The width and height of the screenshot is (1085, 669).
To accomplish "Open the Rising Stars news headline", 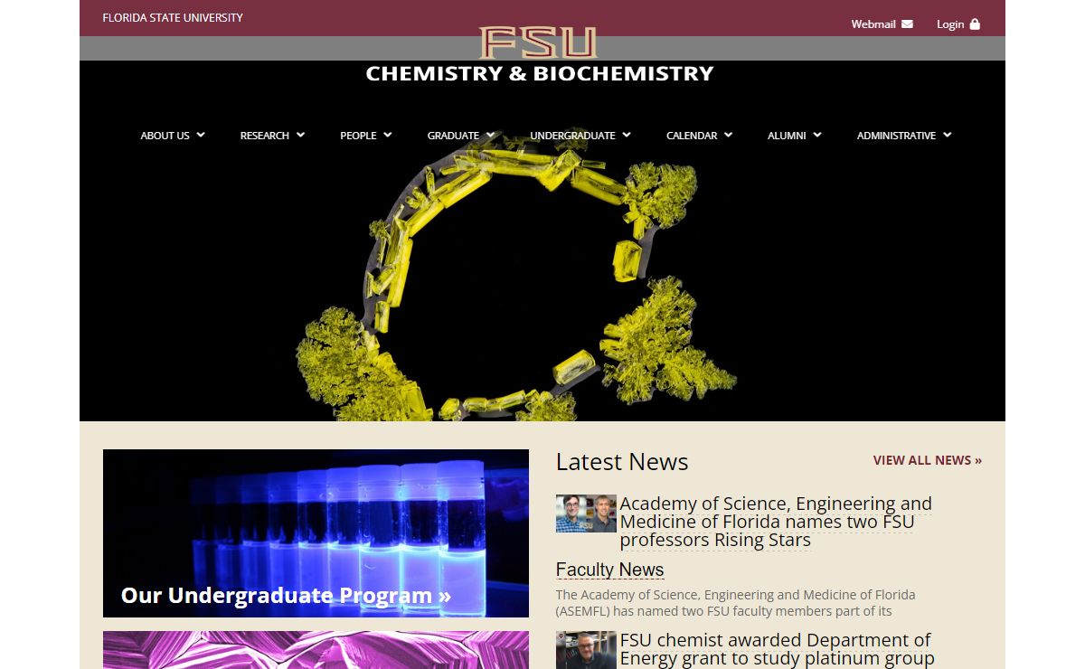I will pos(776,522).
